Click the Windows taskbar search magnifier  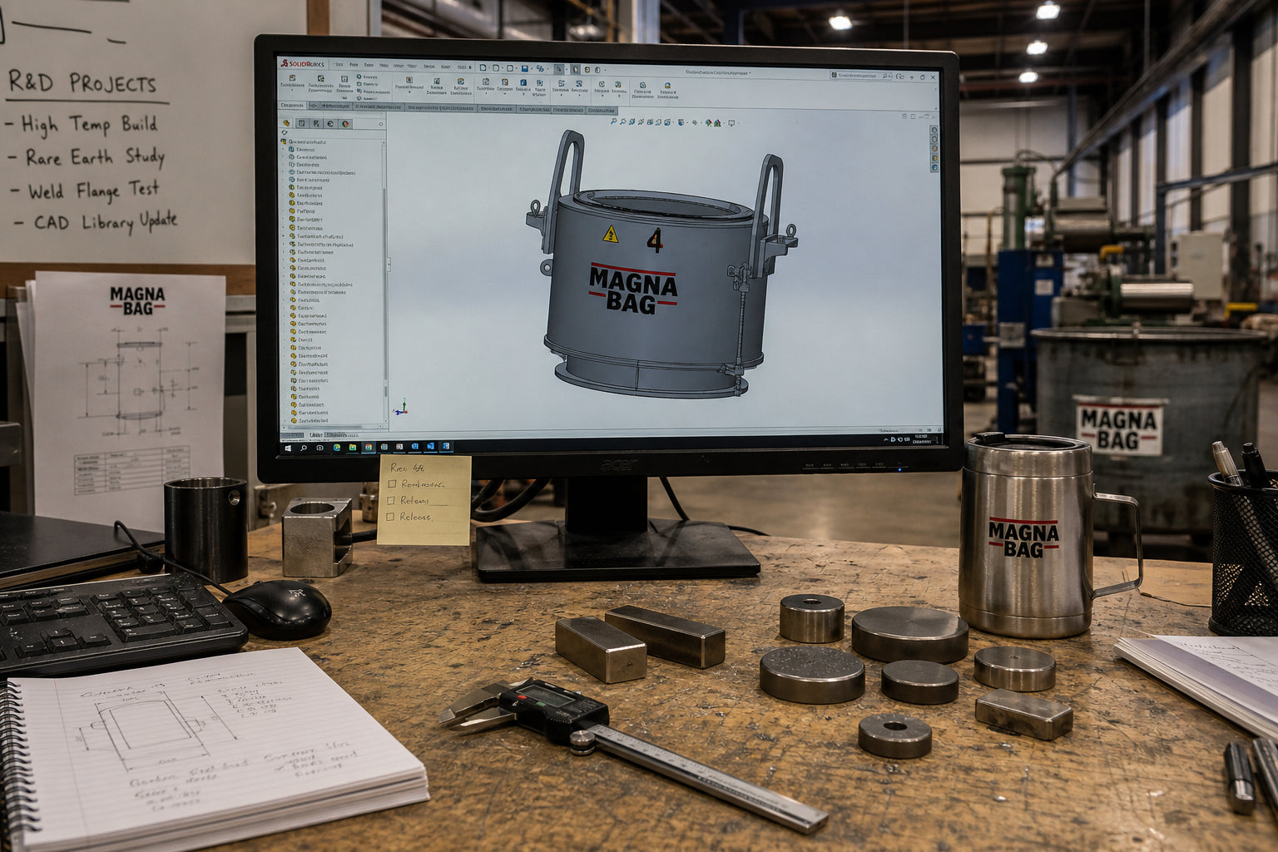304,448
